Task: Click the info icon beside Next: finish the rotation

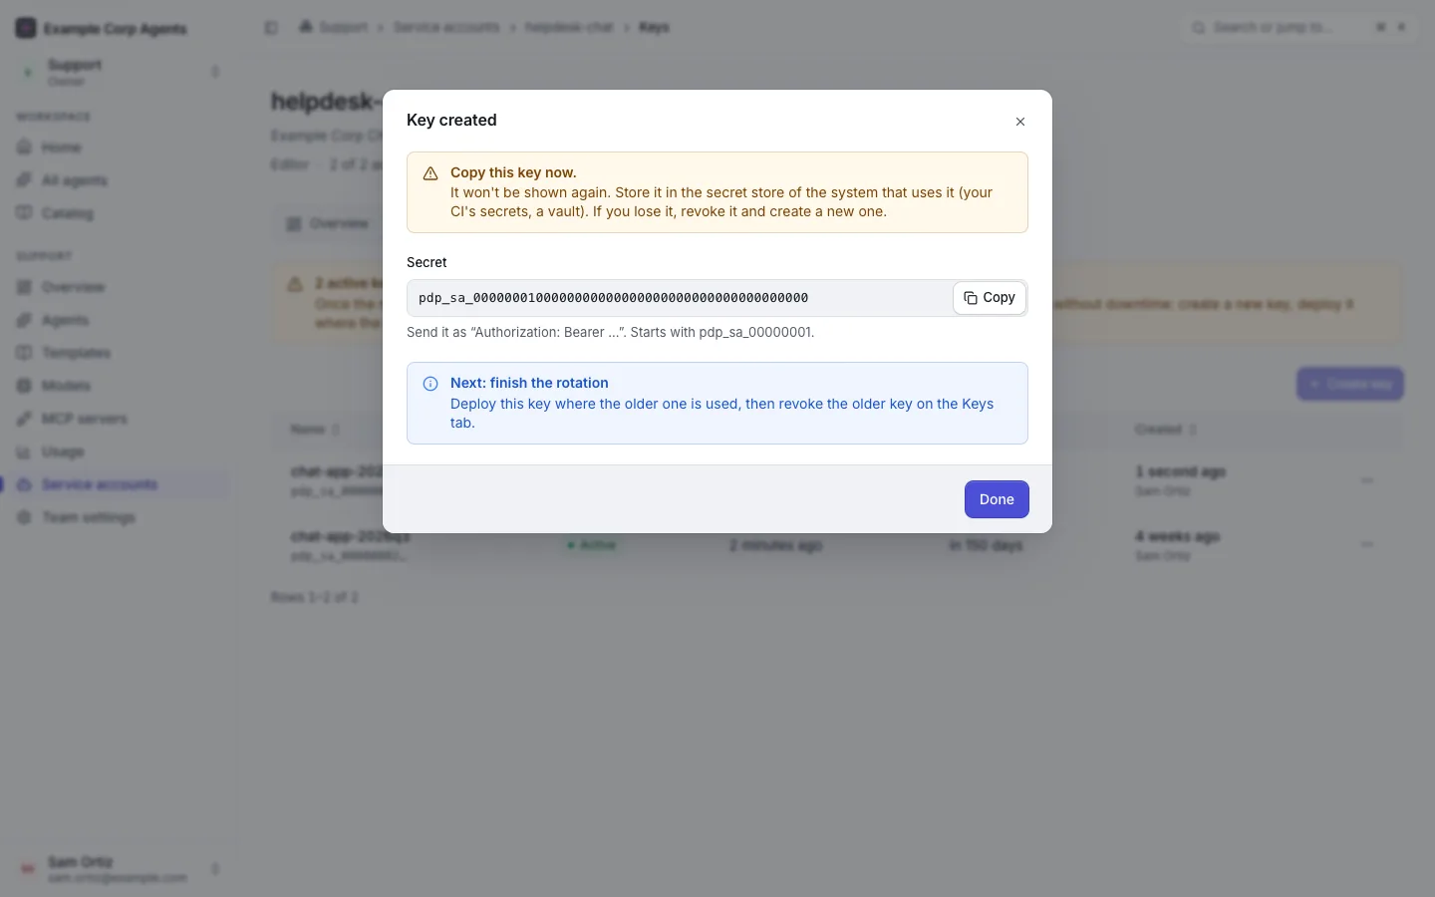Action: pos(430,384)
